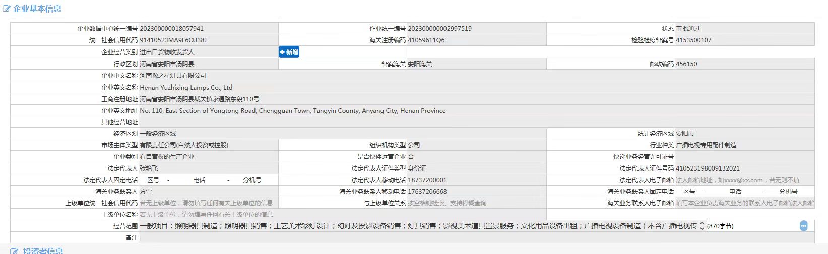Open the 经营范围 ellipsis expand icon
This screenshot has height=254, width=828.
click(x=804, y=226)
